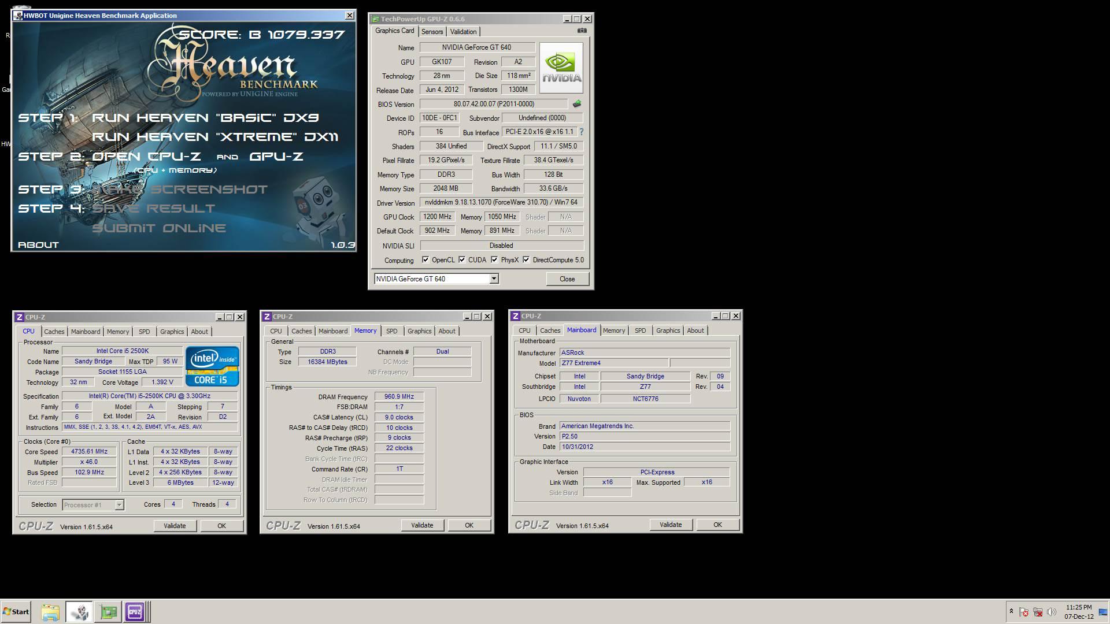This screenshot has height=624, width=1110.
Task: Click the CPU-Z Z icon in the Memory window title
Action: pyautogui.click(x=267, y=317)
